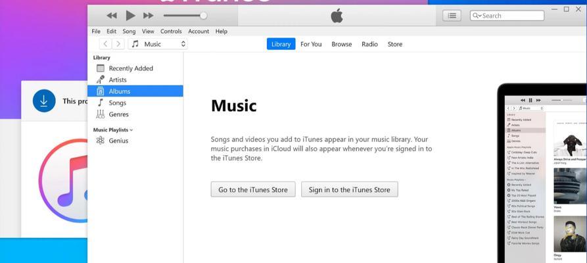Adjust the volume slider knob
The height and width of the screenshot is (263, 587).
click(x=203, y=15)
